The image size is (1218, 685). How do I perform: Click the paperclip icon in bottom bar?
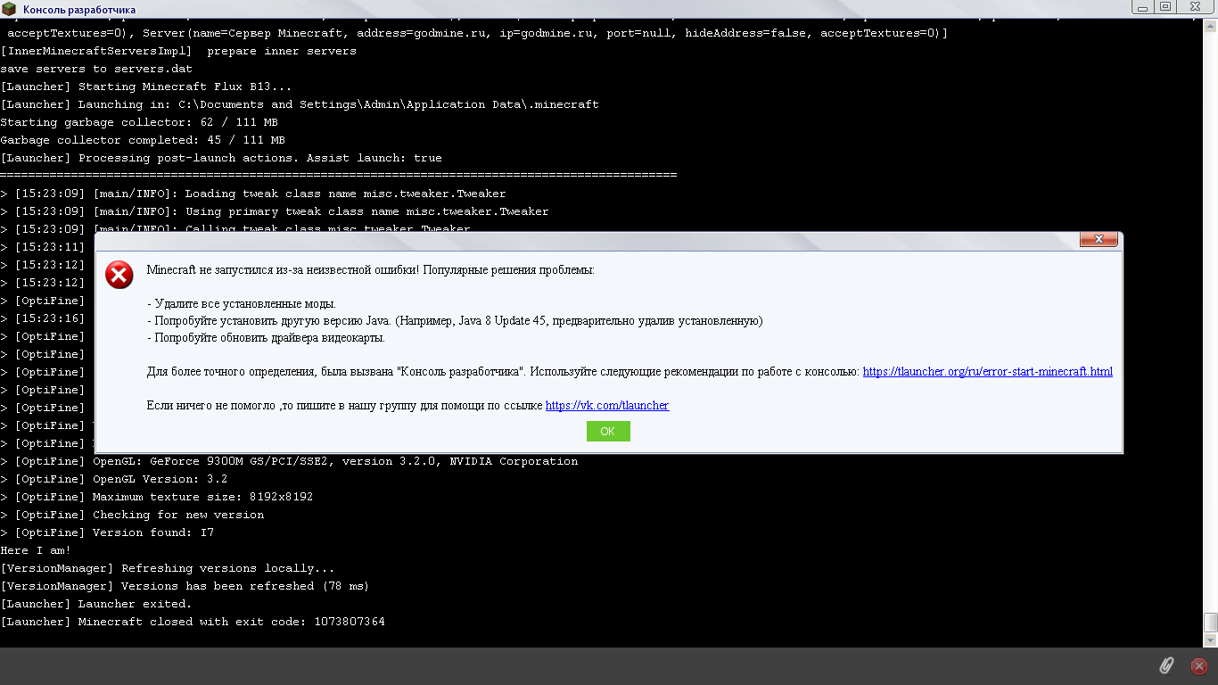click(1166, 665)
